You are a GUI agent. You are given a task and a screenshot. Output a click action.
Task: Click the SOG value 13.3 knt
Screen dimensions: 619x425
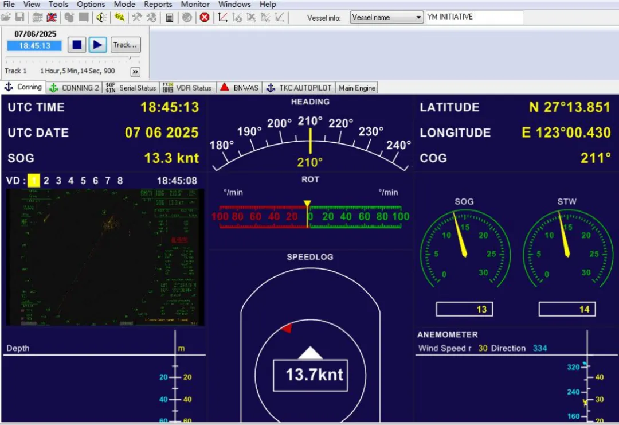point(171,158)
